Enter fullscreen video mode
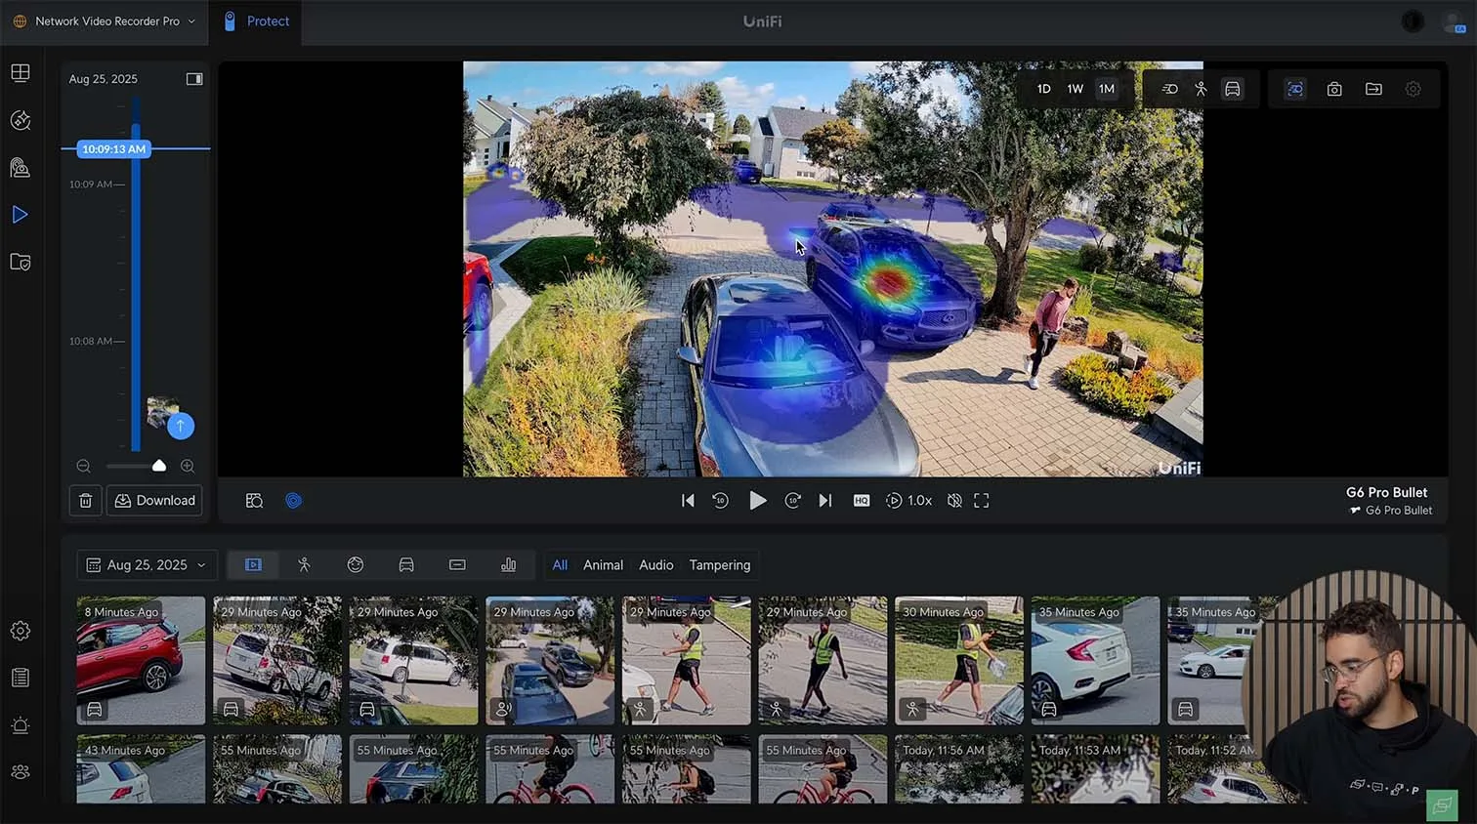Image resolution: width=1477 pixels, height=824 pixels. pos(982,501)
